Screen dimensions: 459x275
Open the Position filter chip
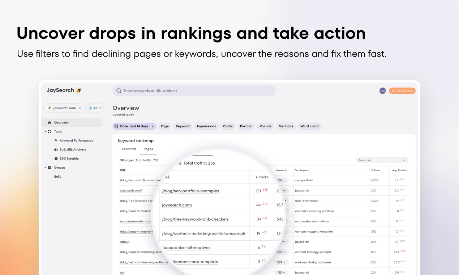pyautogui.click(x=246, y=126)
